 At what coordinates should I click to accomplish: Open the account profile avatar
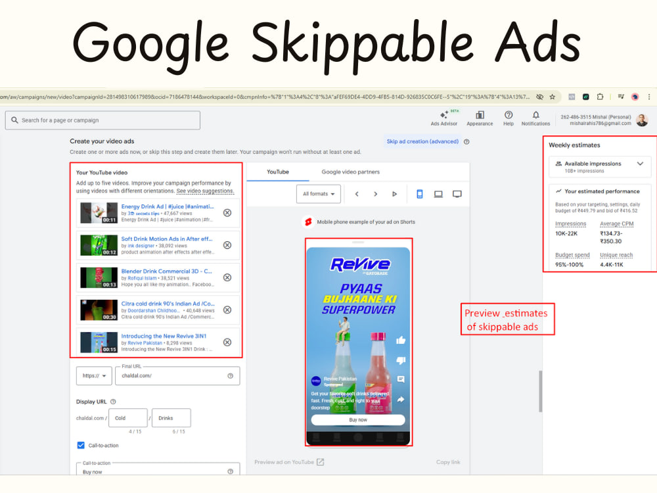point(641,120)
